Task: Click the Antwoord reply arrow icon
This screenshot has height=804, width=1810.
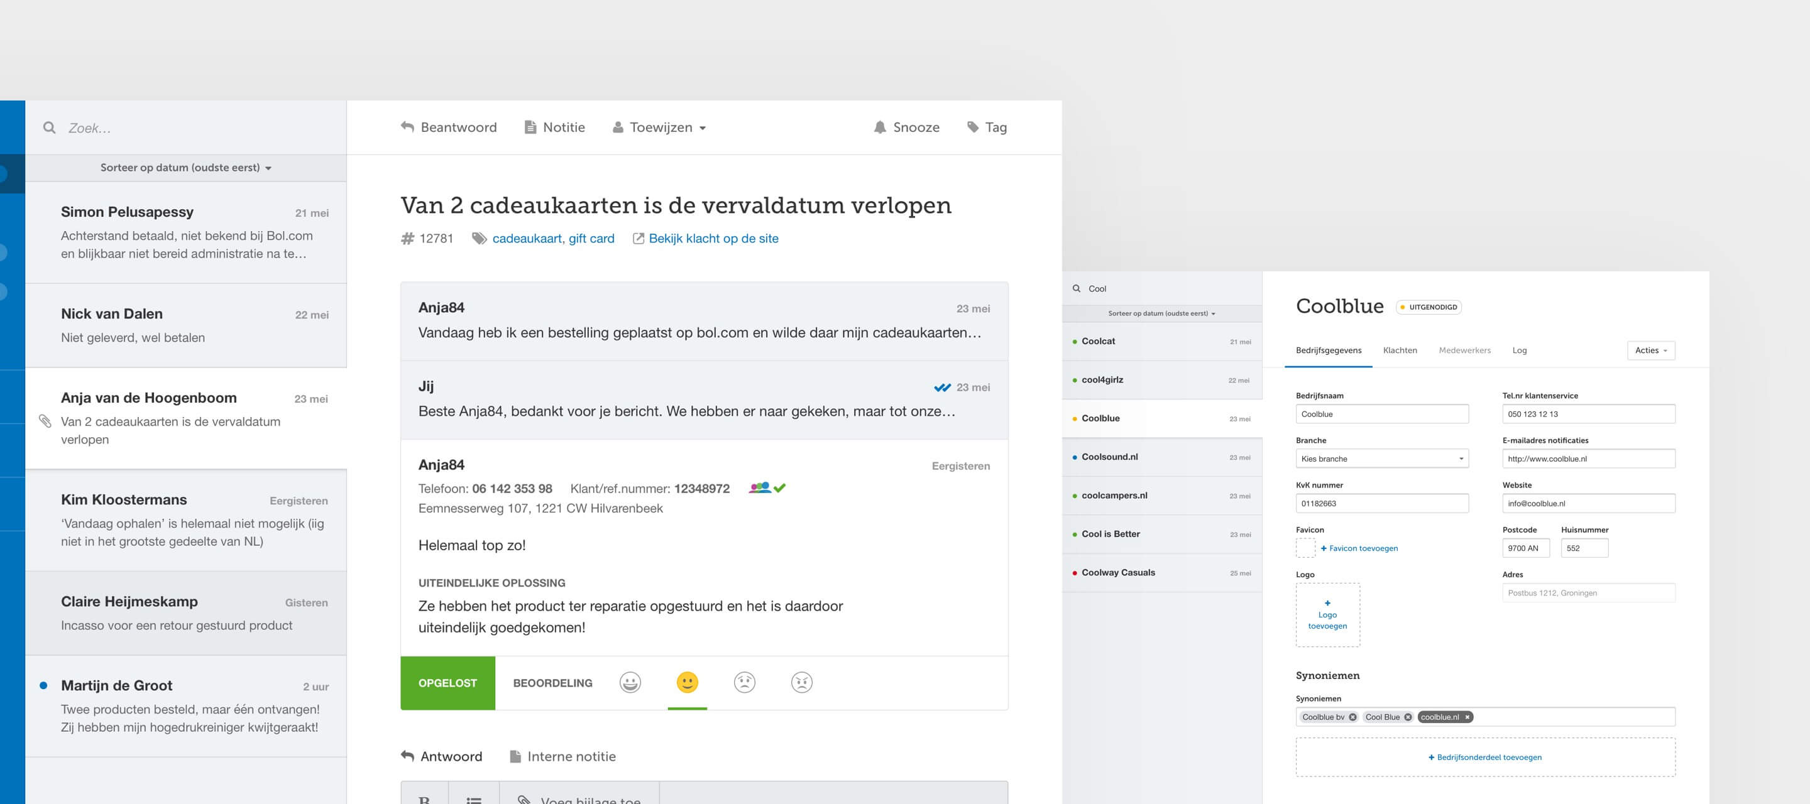Action: pyautogui.click(x=407, y=756)
